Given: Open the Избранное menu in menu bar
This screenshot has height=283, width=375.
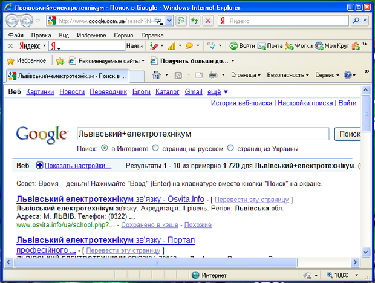Looking at the screenshot, I should 91,35.
